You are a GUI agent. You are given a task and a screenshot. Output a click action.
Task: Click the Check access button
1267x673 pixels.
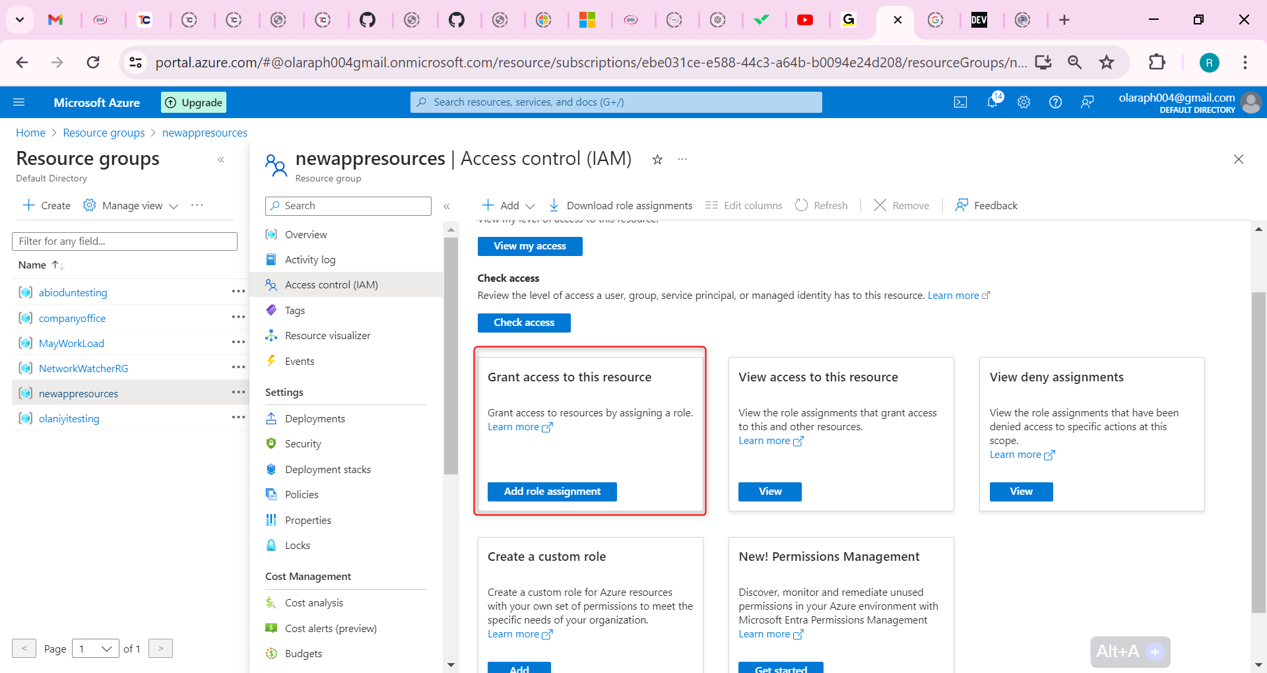click(523, 323)
